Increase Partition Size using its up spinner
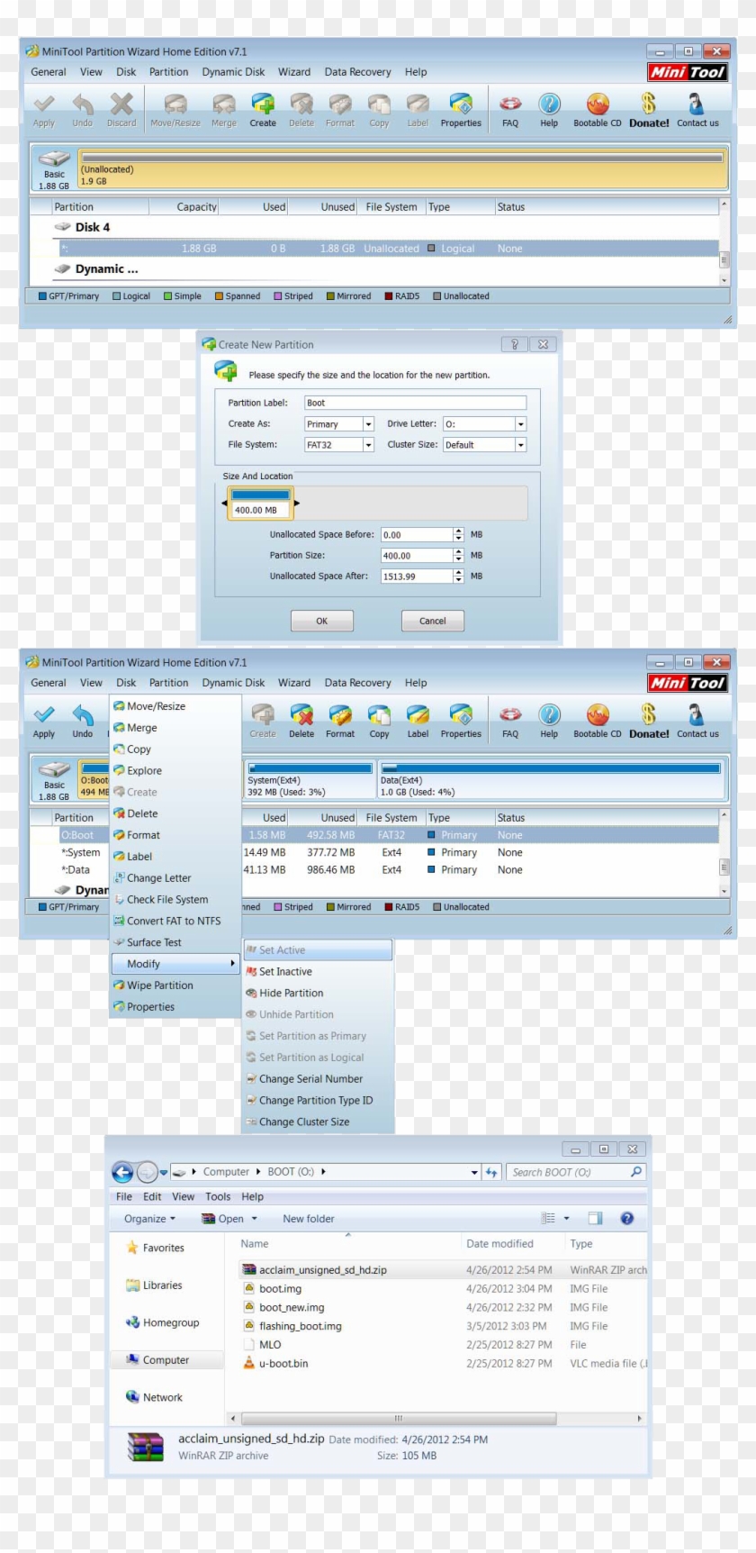756x1553 pixels. (459, 551)
